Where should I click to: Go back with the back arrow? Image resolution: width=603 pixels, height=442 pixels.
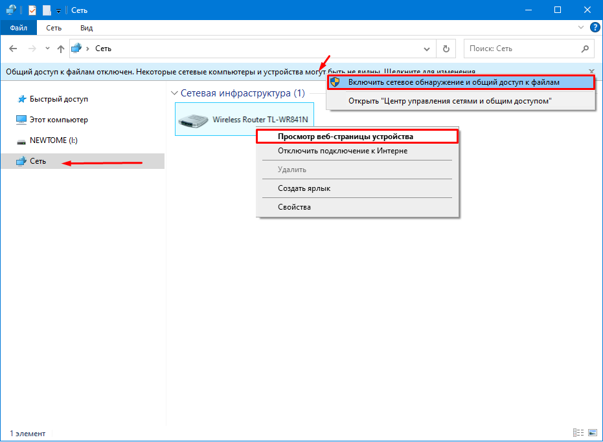(13, 49)
